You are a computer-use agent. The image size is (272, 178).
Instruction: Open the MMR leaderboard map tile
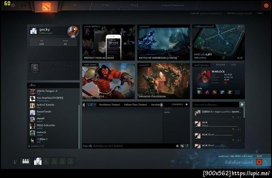coord(219,42)
